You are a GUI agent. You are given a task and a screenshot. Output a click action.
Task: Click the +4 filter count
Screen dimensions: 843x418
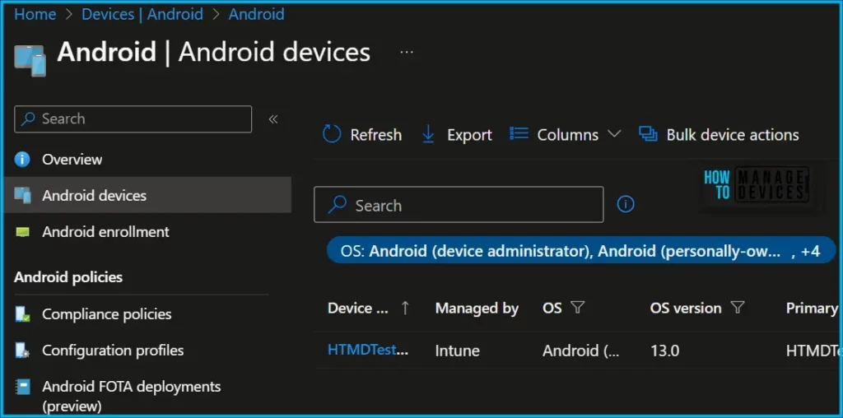(x=810, y=252)
